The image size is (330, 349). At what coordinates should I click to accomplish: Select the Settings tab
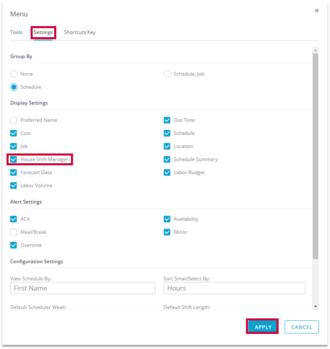(43, 32)
